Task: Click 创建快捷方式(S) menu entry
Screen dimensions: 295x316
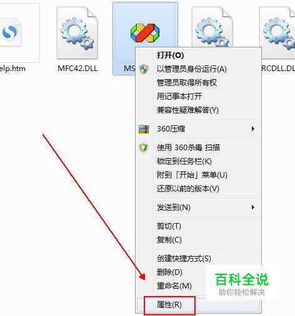Action: [184, 259]
